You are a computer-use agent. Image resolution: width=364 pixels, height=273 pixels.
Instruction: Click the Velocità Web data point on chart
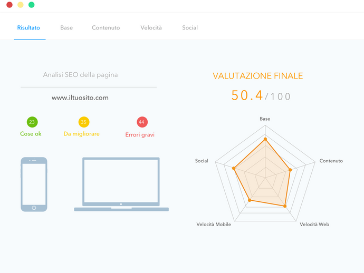click(285, 206)
